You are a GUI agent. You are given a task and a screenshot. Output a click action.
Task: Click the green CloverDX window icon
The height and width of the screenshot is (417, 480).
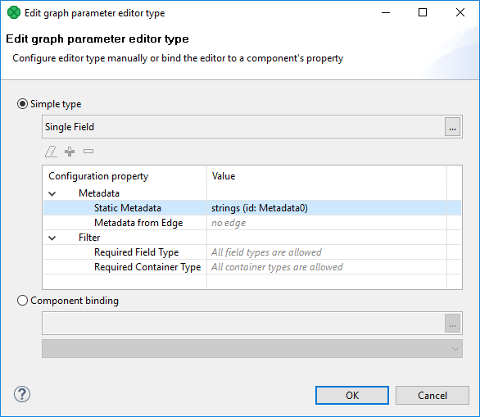tap(14, 13)
